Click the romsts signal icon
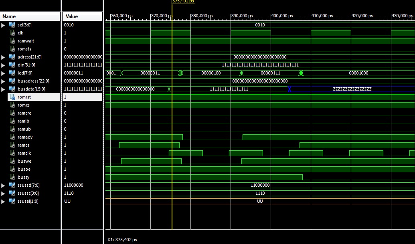This screenshot has width=415, height=244. pyautogui.click(x=12, y=49)
